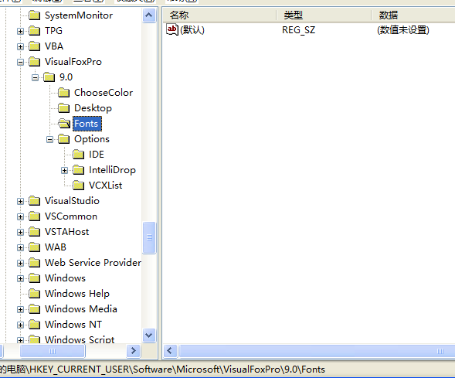This screenshot has height=378, width=455.
Task: Select the (默认) value entry
Action: (x=192, y=30)
